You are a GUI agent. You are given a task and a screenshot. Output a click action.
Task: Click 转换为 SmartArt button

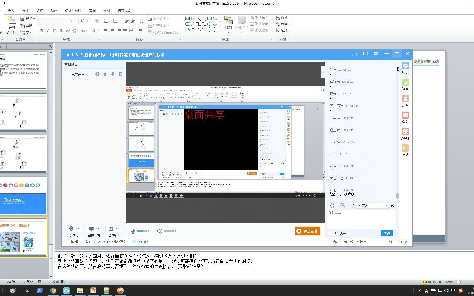[164, 32]
